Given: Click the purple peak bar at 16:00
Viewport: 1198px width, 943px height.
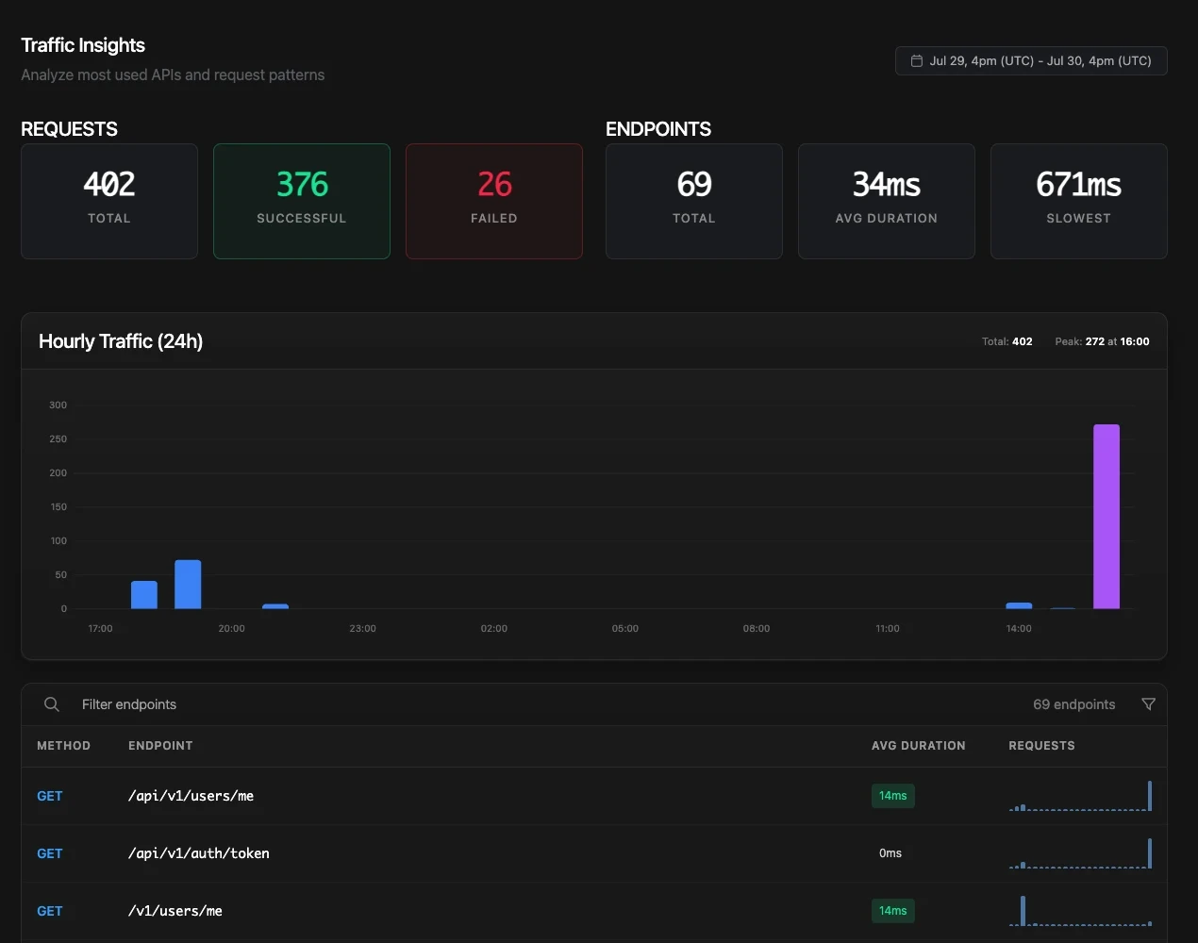Looking at the screenshot, I should [x=1106, y=517].
